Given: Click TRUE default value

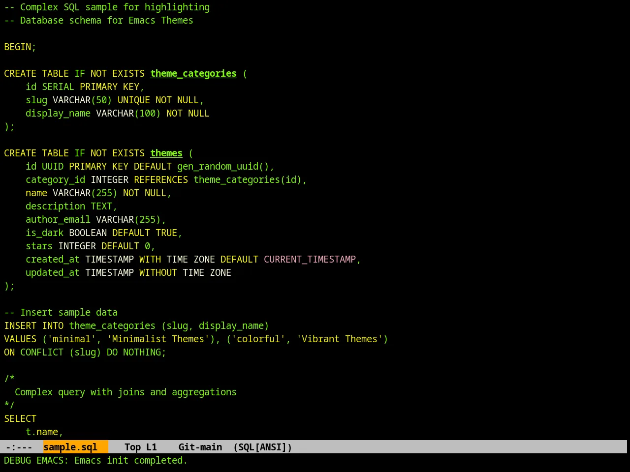Looking at the screenshot, I should coord(166,233).
